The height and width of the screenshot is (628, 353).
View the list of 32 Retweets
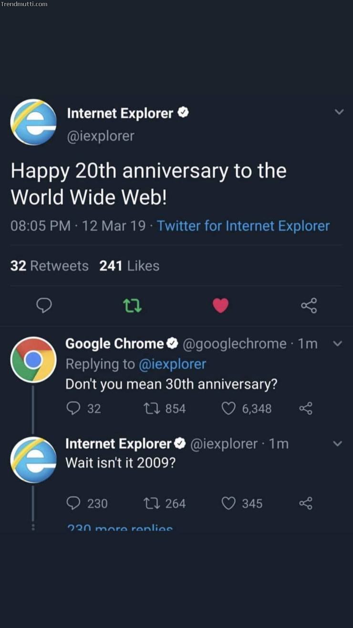coord(49,266)
